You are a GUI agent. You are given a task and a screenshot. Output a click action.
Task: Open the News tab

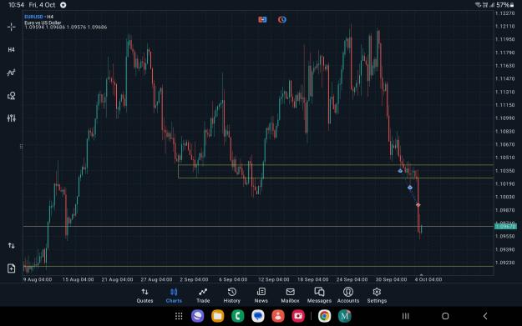click(x=261, y=295)
